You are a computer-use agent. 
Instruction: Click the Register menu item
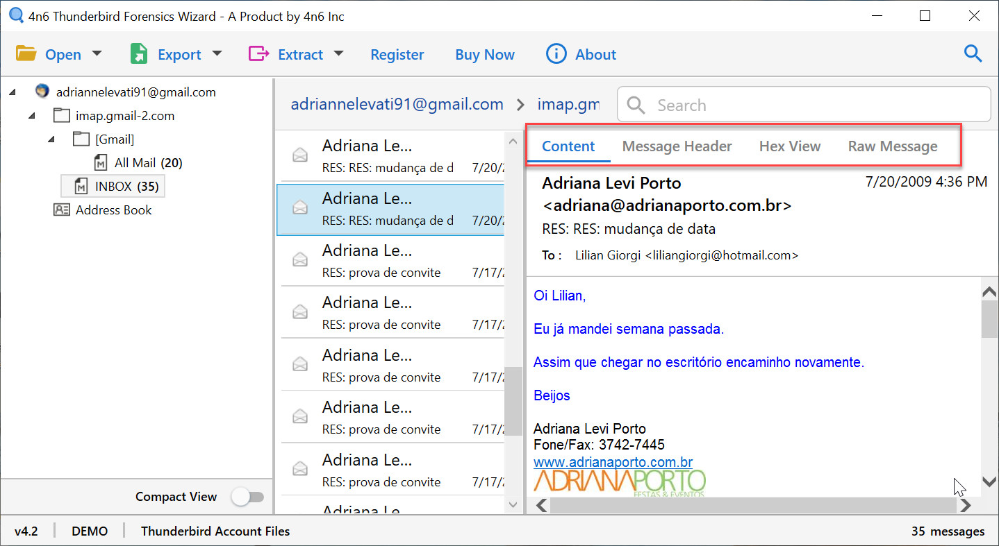pyautogui.click(x=397, y=55)
